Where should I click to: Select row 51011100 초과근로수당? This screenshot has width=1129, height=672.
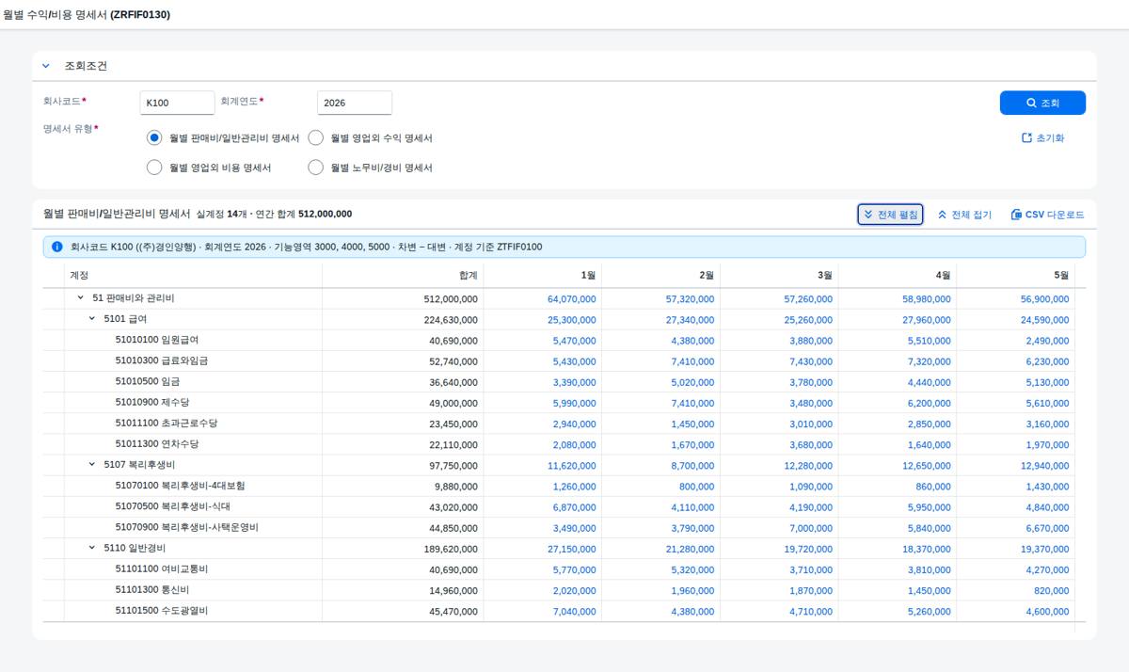click(x=54, y=424)
